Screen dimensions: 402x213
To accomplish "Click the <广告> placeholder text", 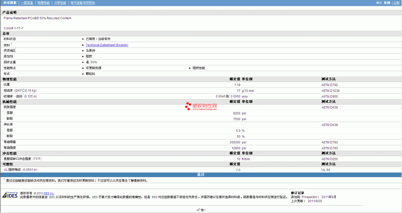I will click(x=201, y=210).
